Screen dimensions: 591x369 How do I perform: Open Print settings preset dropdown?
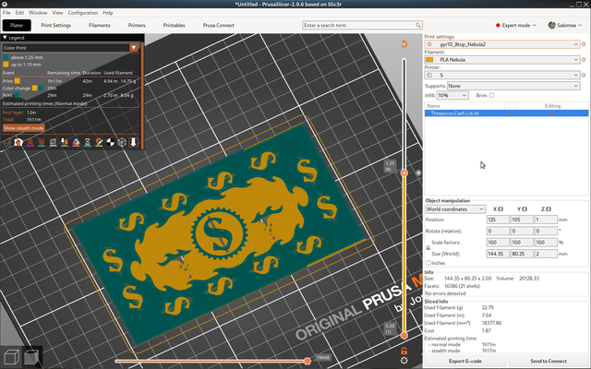[x=502, y=44]
